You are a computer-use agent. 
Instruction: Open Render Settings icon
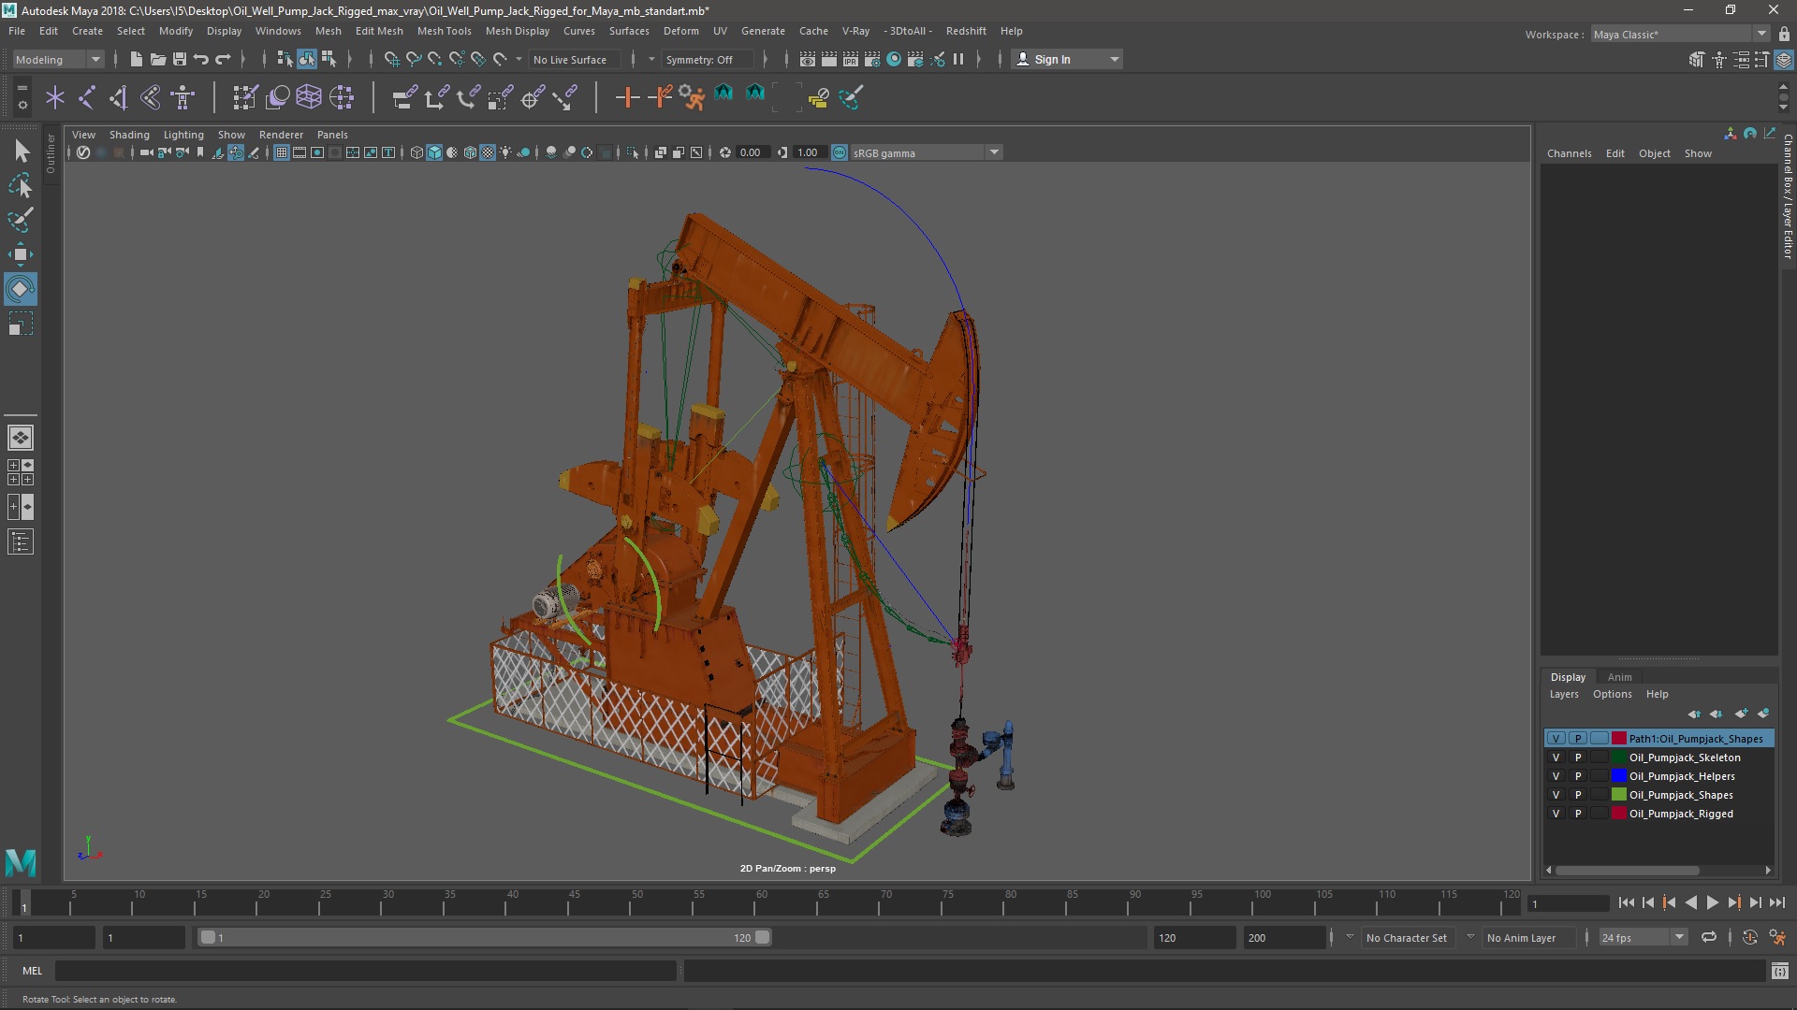(x=871, y=59)
